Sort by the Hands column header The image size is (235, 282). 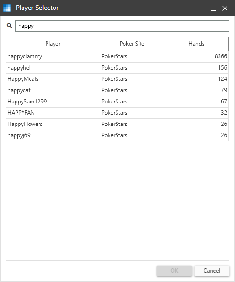(x=196, y=44)
